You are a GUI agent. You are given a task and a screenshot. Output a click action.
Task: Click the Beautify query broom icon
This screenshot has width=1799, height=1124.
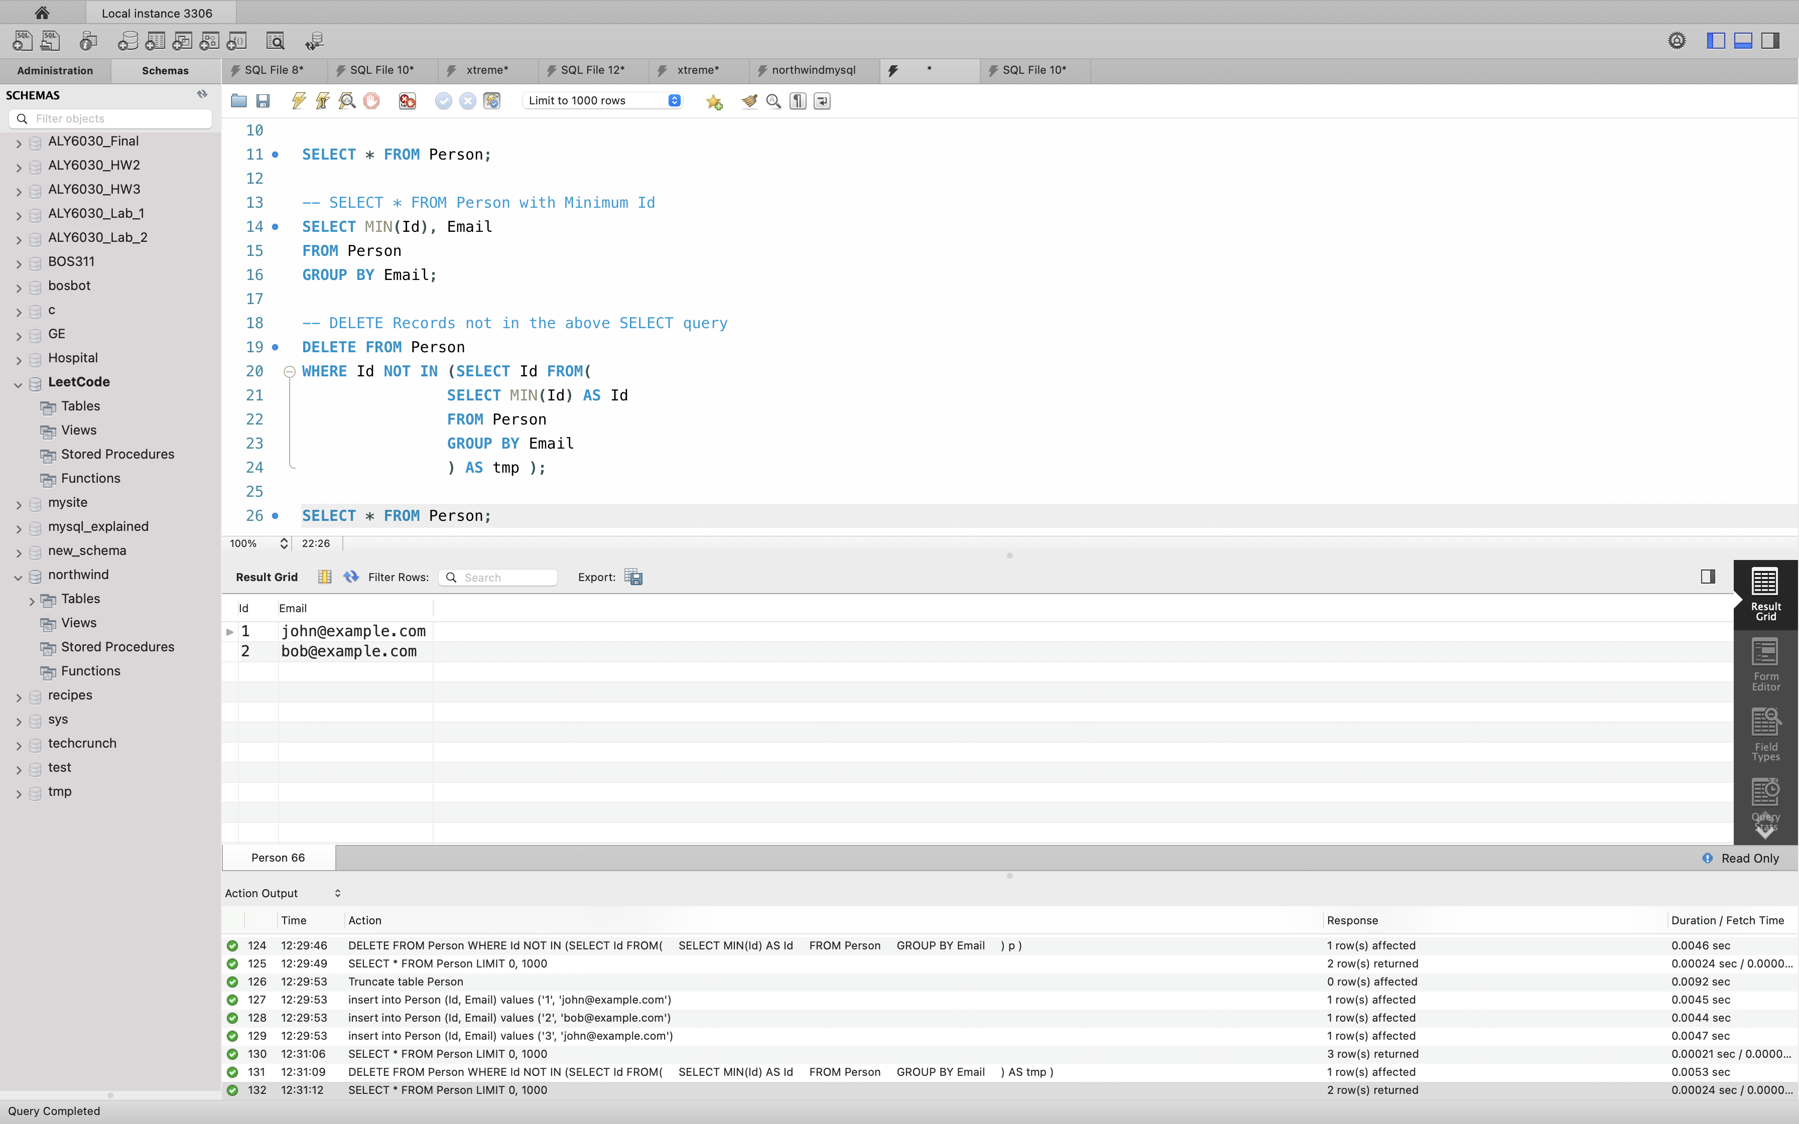(x=749, y=101)
